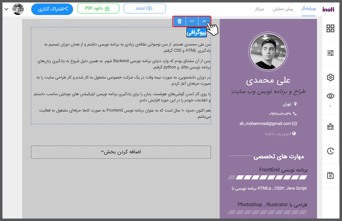The image size is (342, 221).
Task: Move section up with the up chevron
Action: [204, 21]
